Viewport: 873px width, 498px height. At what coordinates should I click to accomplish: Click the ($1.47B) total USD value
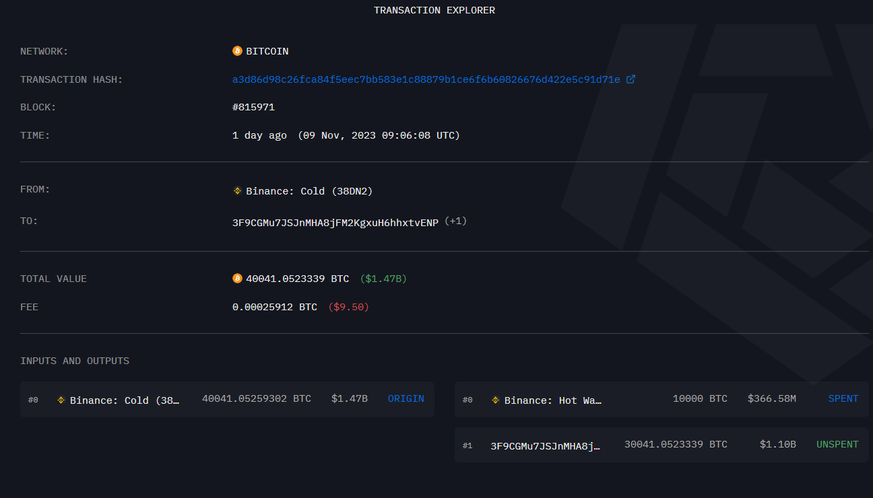coord(383,279)
